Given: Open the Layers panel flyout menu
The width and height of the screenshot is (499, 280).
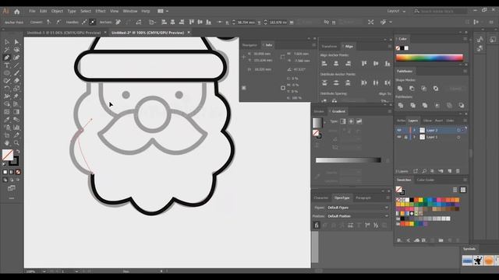Looking at the screenshot, I should (x=465, y=121).
